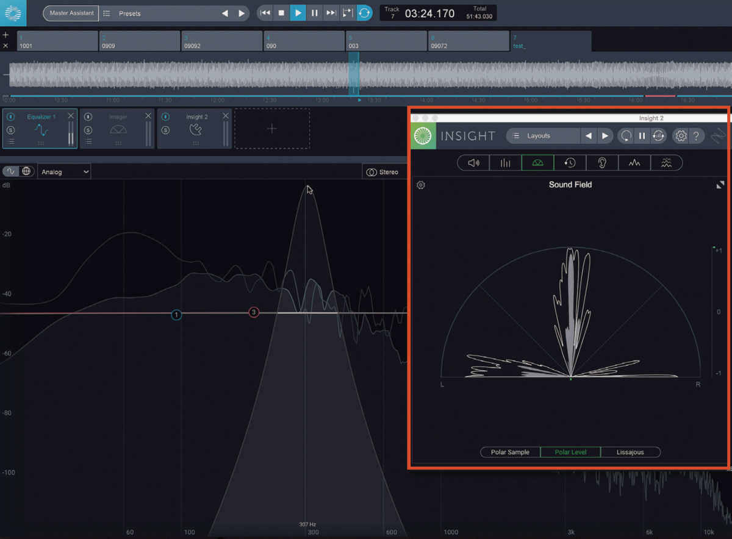
Task: Open Imager module preset list
Action: coord(88,141)
